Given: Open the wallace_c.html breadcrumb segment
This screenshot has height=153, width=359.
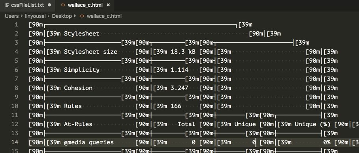Looking at the screenshot, I should pos(104,16).
